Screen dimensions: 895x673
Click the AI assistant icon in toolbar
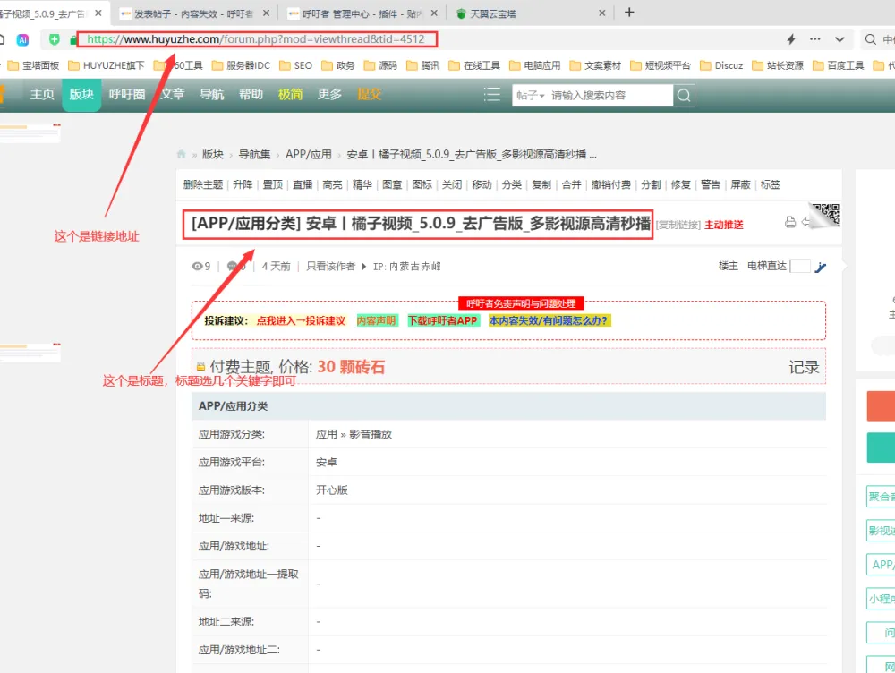(23, 39)
